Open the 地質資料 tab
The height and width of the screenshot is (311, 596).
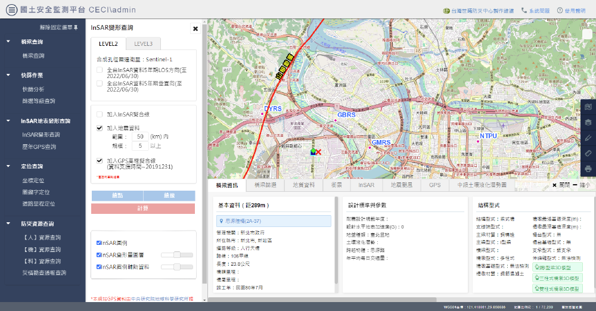[304, 185]
